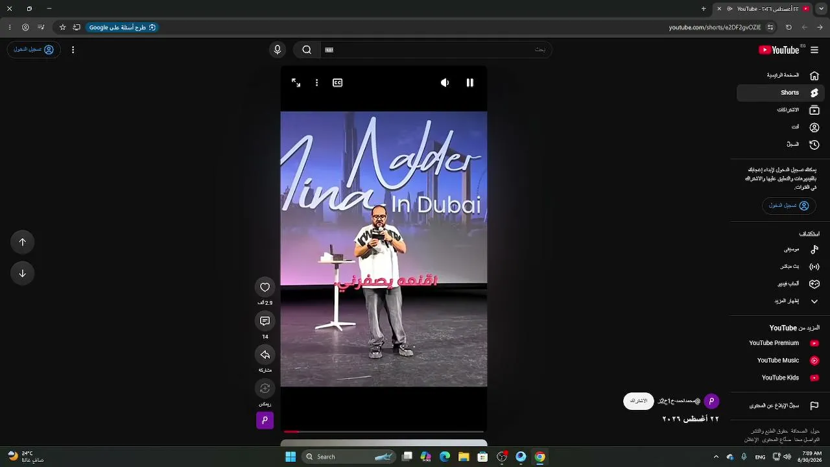830x467 pixels.
Task: Open Home (الصفحة الرئيسية) in the sidebar
Action: click(x=781, y=75)
